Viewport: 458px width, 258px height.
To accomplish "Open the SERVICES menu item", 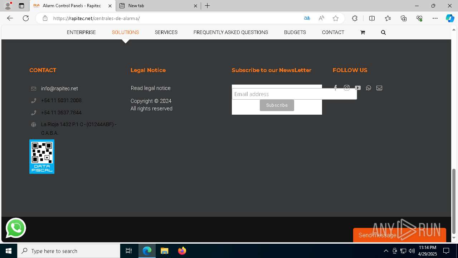I will coord(166,32).
